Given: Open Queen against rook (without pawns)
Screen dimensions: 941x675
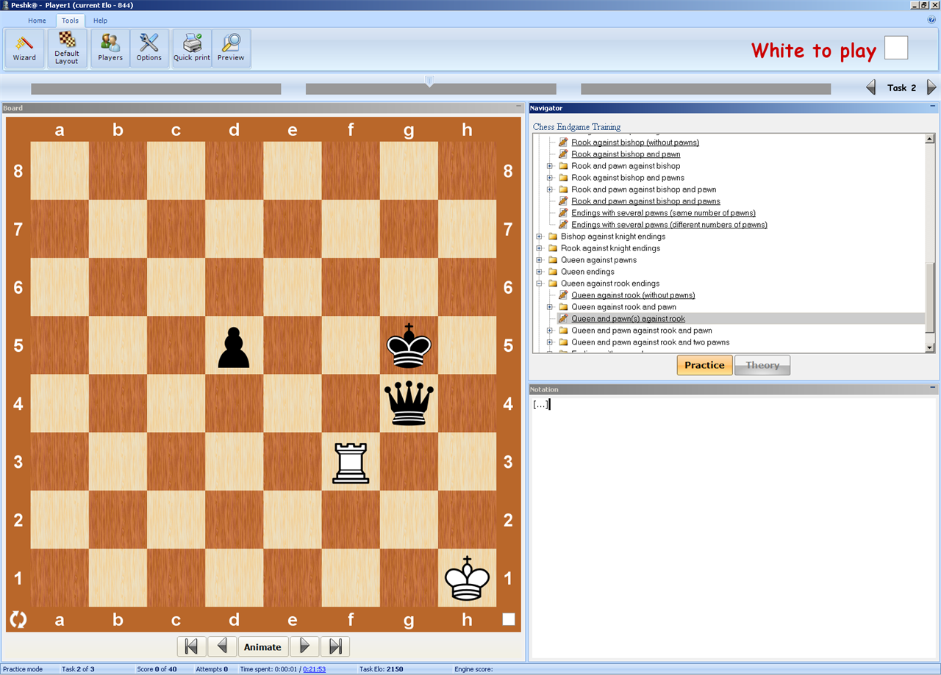Looking at the screenshot, I should [633, 295].
